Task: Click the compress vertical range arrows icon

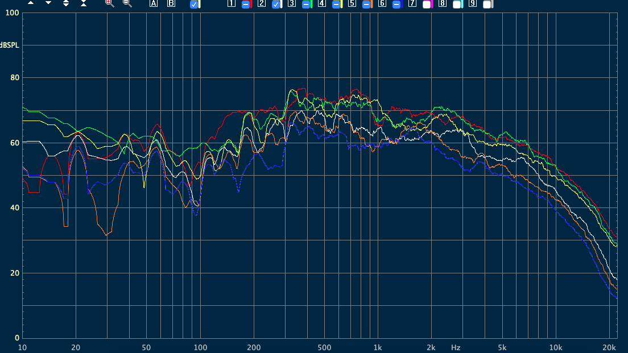Action: (x=84, y=3)
